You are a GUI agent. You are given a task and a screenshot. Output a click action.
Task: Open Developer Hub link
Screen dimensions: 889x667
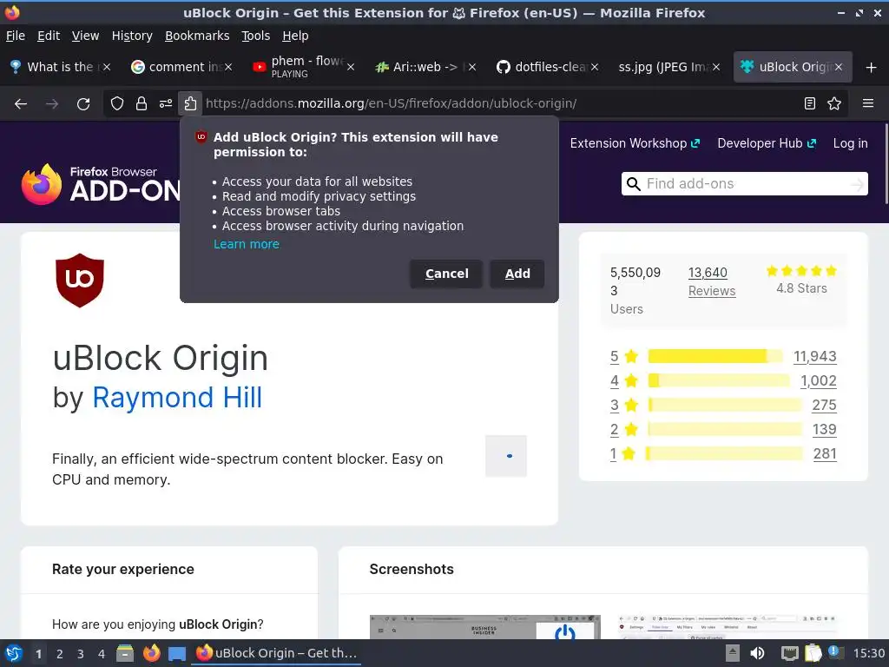pos(767,143)
